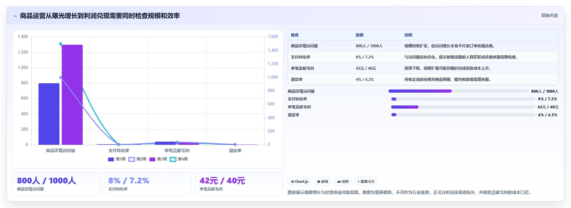Toggle the 第1周 legend series
The height and width of the screenshot is (208, 571).
tap(117, 159)
